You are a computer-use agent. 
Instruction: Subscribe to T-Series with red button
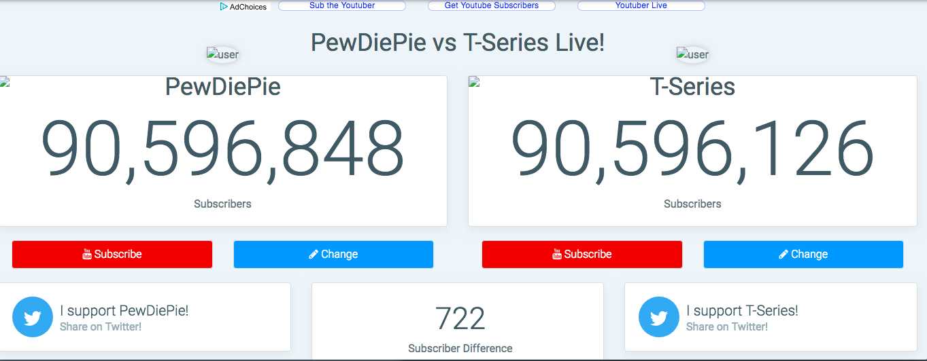point(582,254)
